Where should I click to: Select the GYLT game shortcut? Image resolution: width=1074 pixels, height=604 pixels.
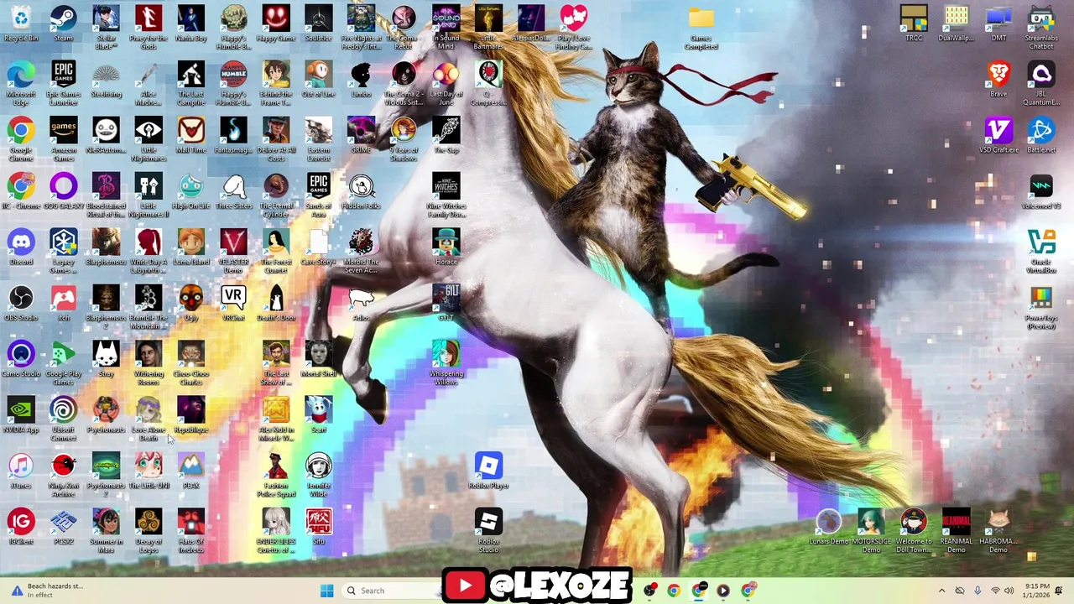click(446, 304)
